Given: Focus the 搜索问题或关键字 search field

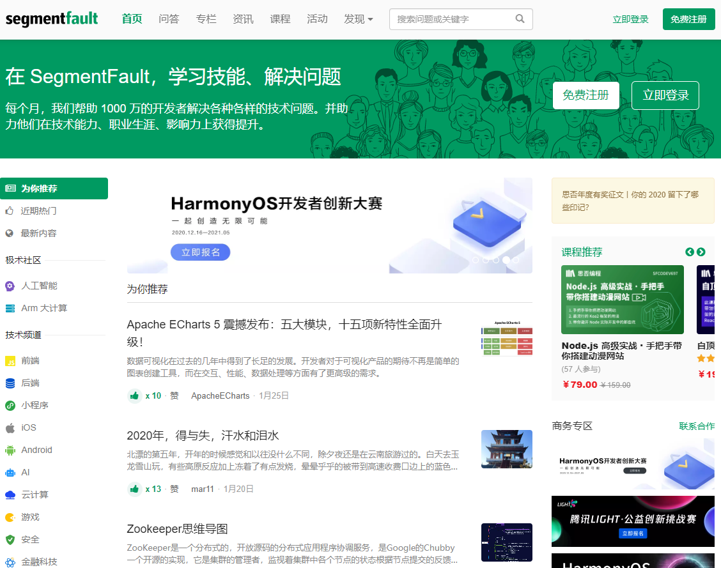Looking at the screenshot, I should click(x=461, y=19).
